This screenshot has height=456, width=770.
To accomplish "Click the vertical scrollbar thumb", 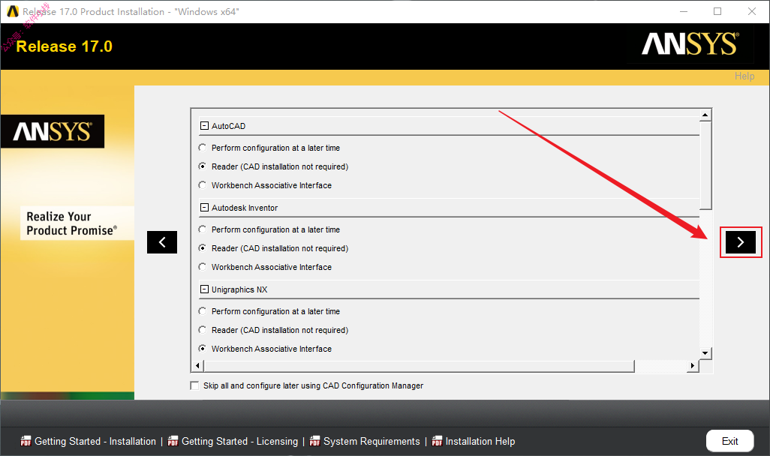I will tap(705, 166).
